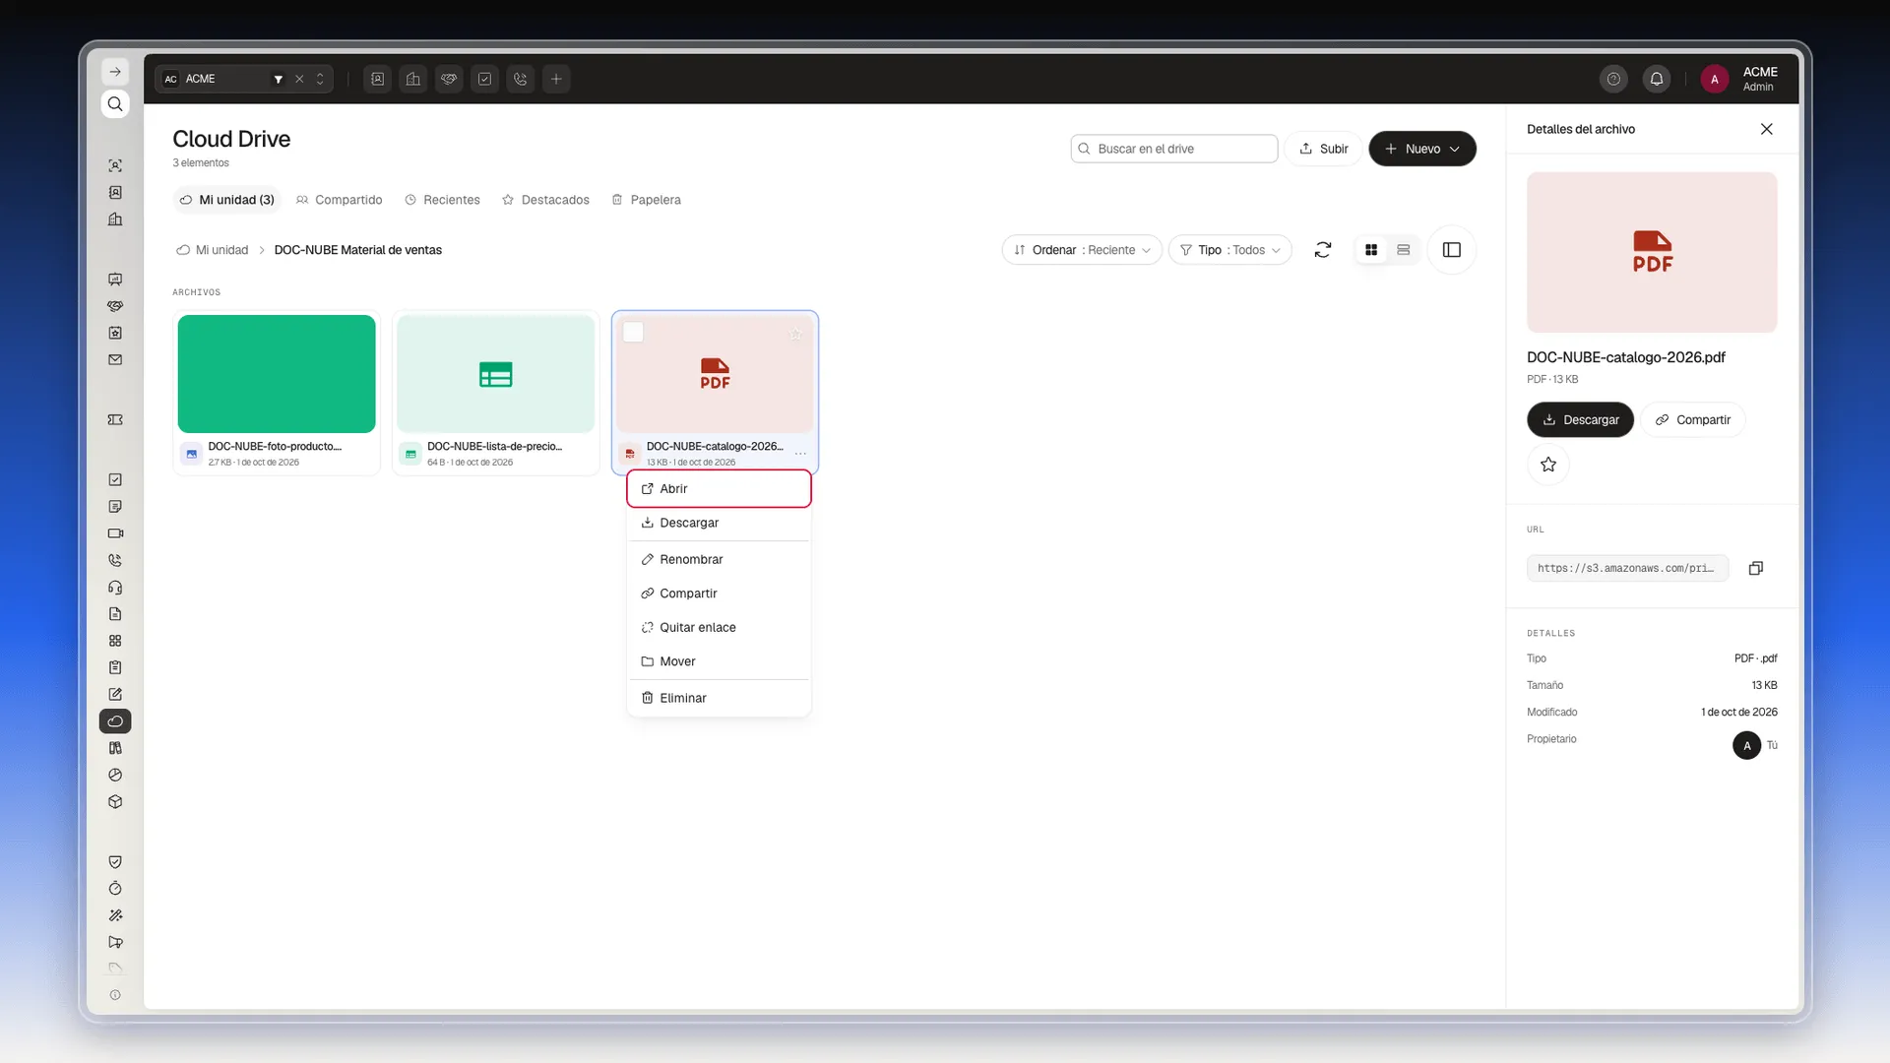Open the three-dot menu on catalogo card
Screen dimensions: 1890x1063
[x=800, y=454]
